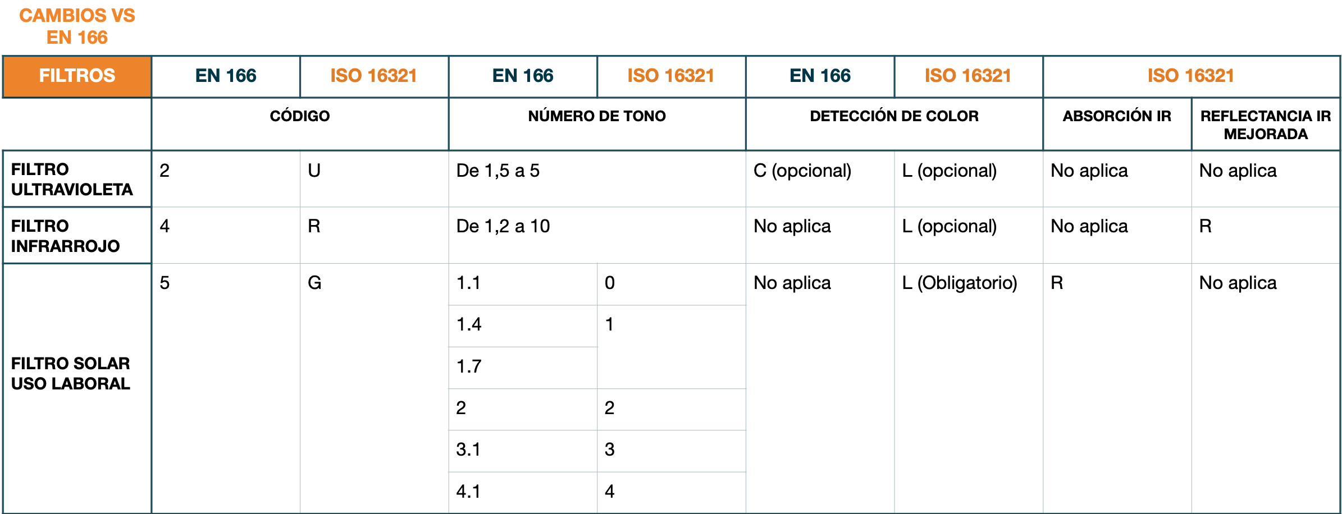
Task: Click the NÚMERO DE TONO header
Action: click(x=596, y=116)
